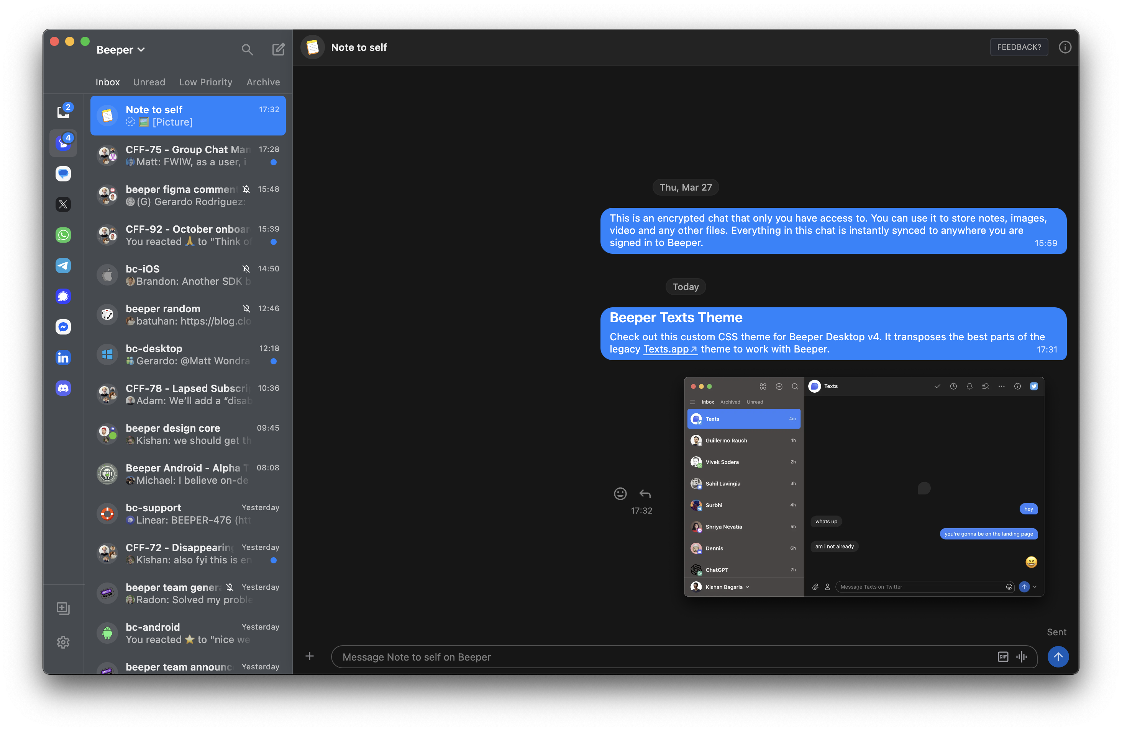1122x731 pixels.
Task: Record a voice message with waveform icon
Action: click(x=1022, y=657)
